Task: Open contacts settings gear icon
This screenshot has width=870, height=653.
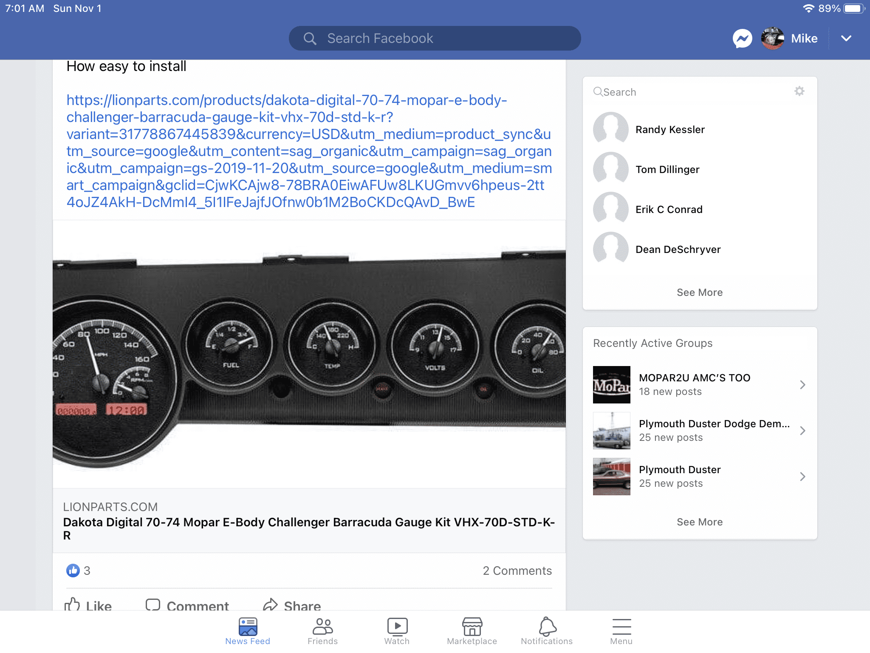Action: 799,91
